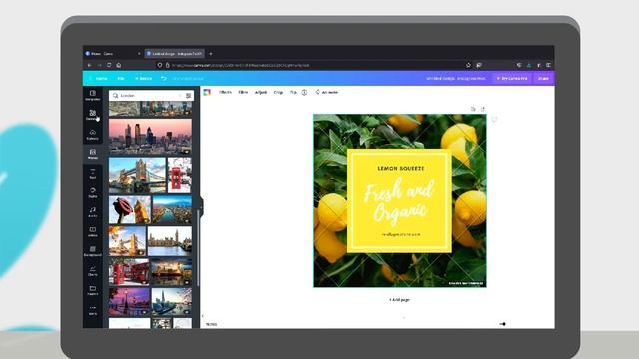Open the image color picker swatch
The width and height of the screenshot is (639, 359).
pyautogui.click(x=207, y=93)
